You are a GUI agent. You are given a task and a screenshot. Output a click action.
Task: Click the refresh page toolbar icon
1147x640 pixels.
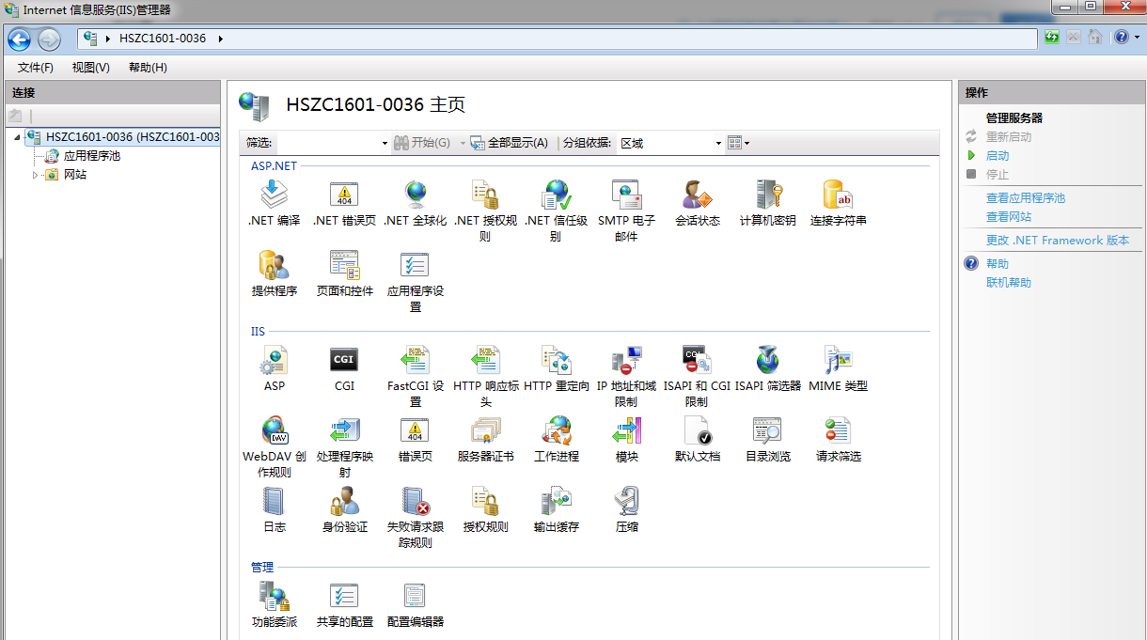(x=1052, y=38)
